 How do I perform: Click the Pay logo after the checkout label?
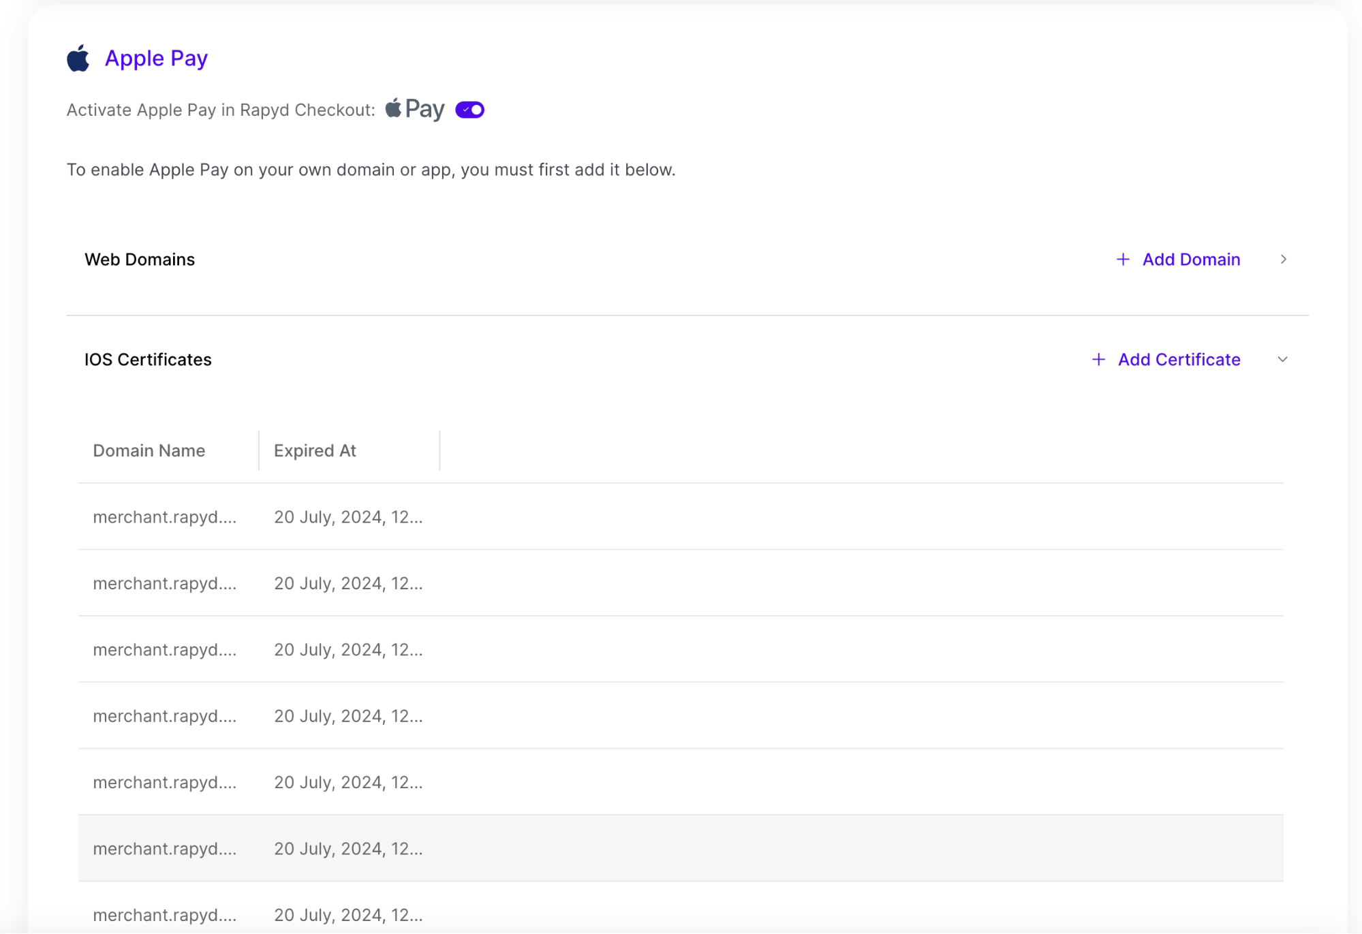point(416,108)
